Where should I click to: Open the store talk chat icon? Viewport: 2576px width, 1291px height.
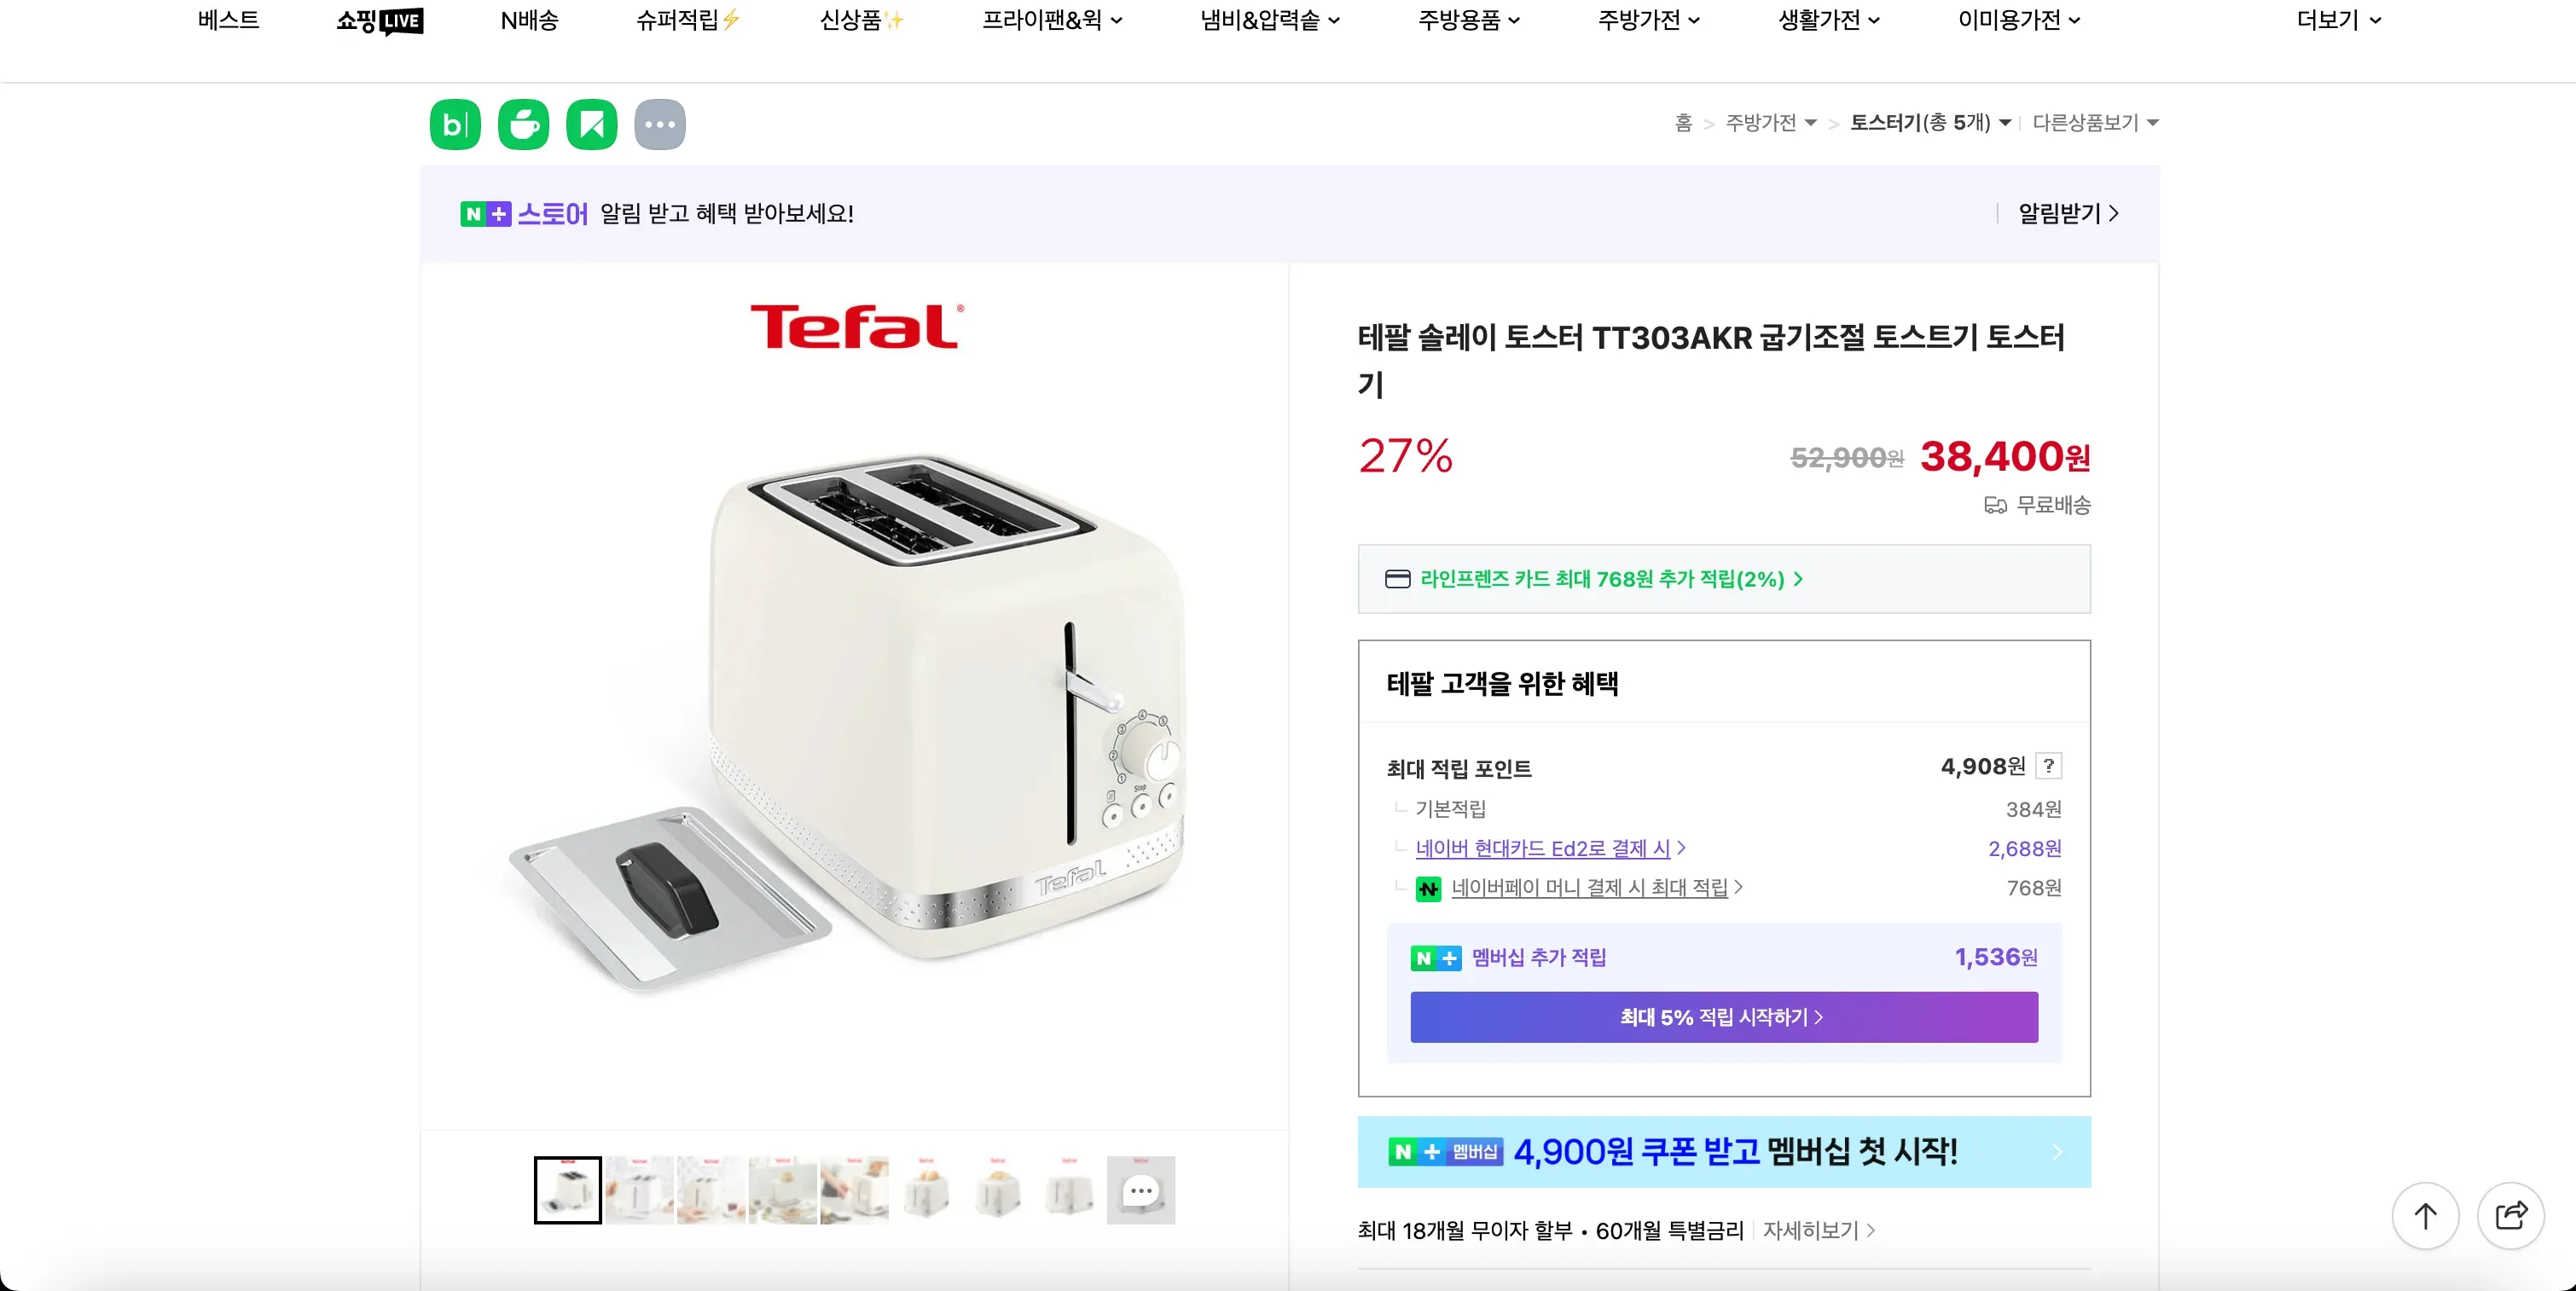pos(523,123)
